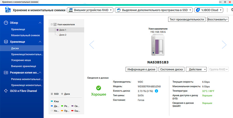Image resolution: width=233 pixels, height=118 pixels.
Task: Open the Выделение дополнительного пространства в SSD dropdown
Action: (x=153, y=10)
